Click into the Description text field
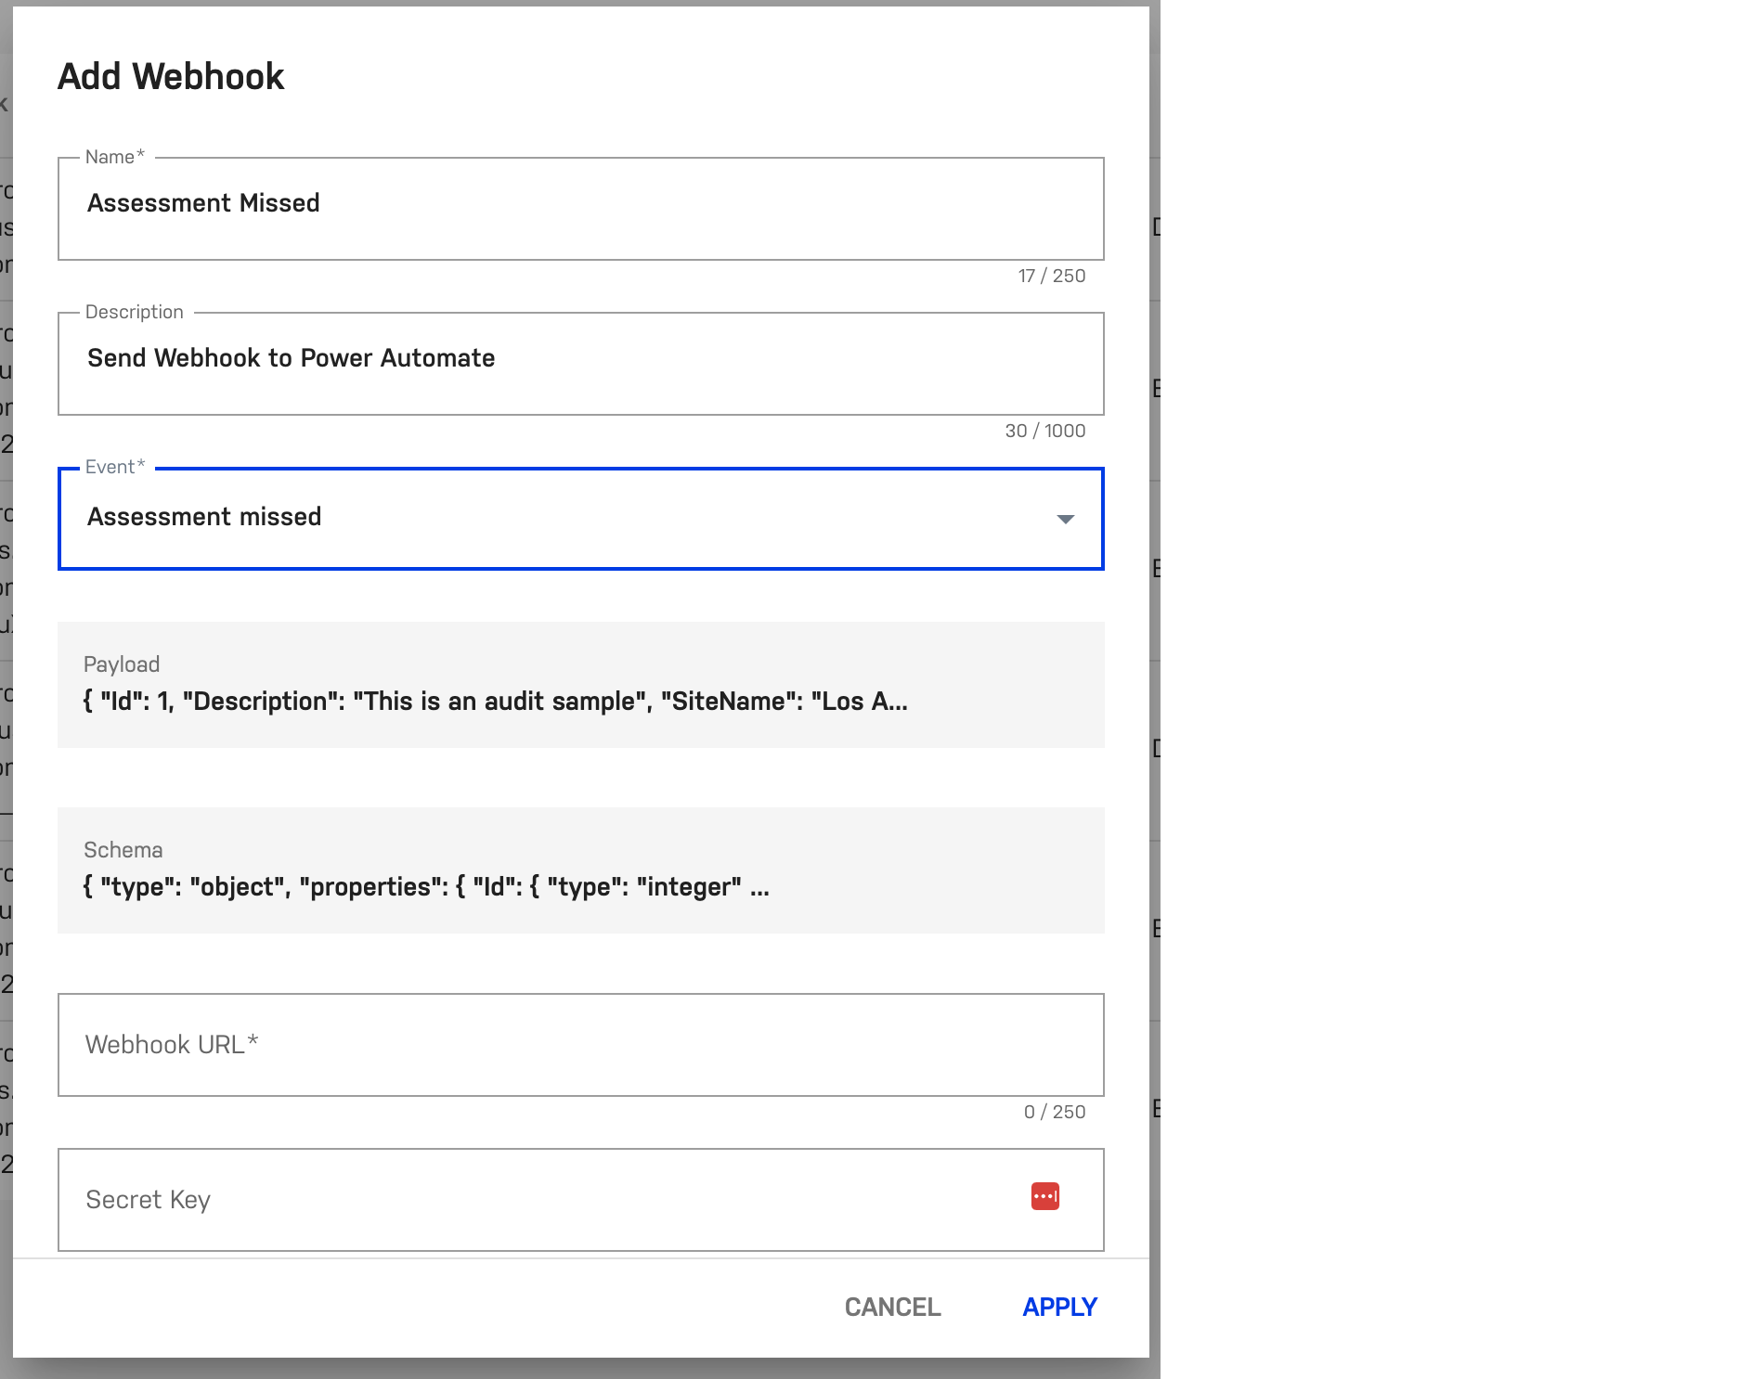Image resolution: width=1738 pixels, height=1379 pixels. pyautogui.click(x=579, y=359)
